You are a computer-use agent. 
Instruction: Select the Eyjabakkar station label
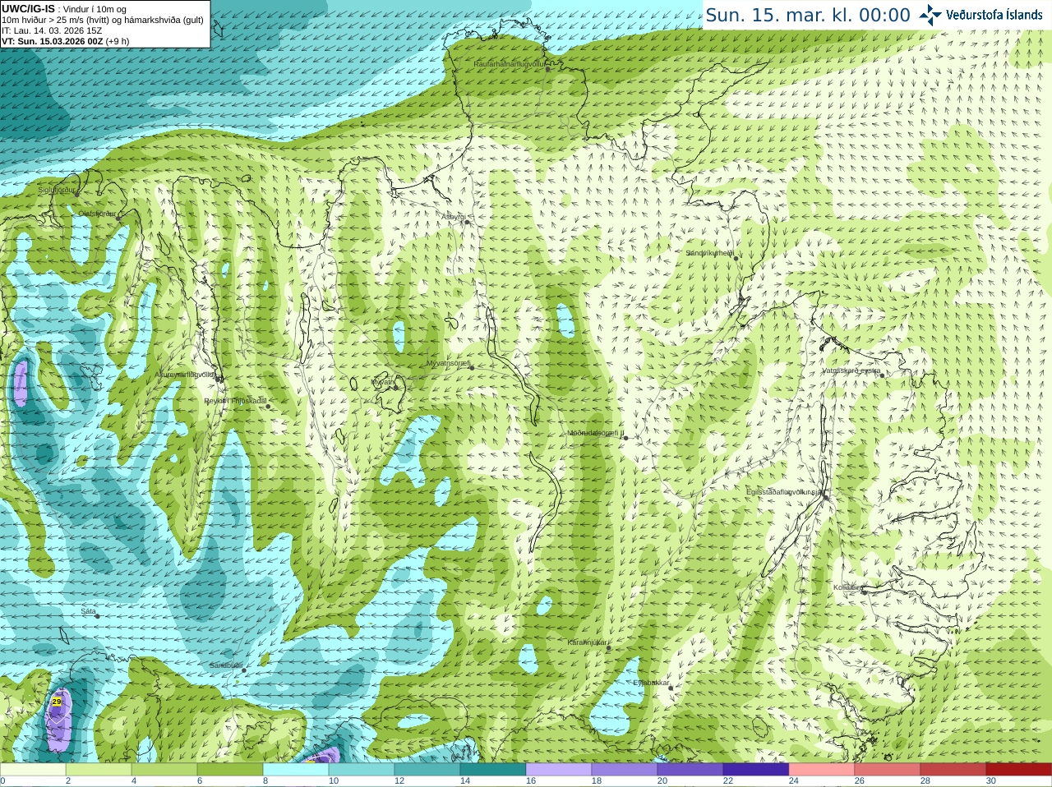(x=651, y=683)
